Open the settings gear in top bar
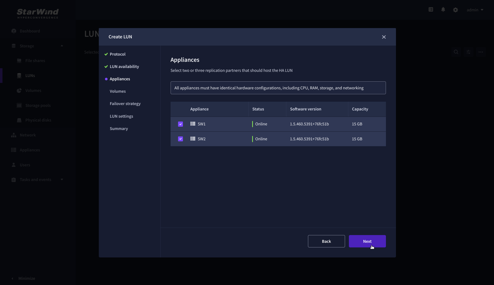 (455, 10)
